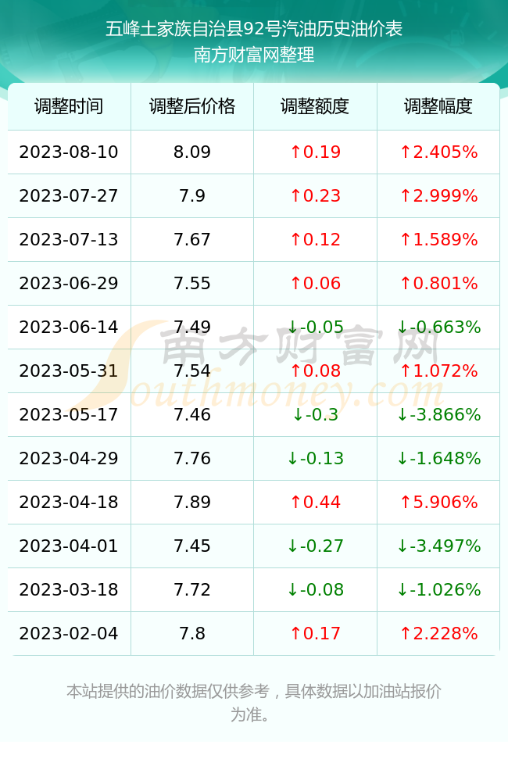Click the 7.55 price value

point(192,283)
